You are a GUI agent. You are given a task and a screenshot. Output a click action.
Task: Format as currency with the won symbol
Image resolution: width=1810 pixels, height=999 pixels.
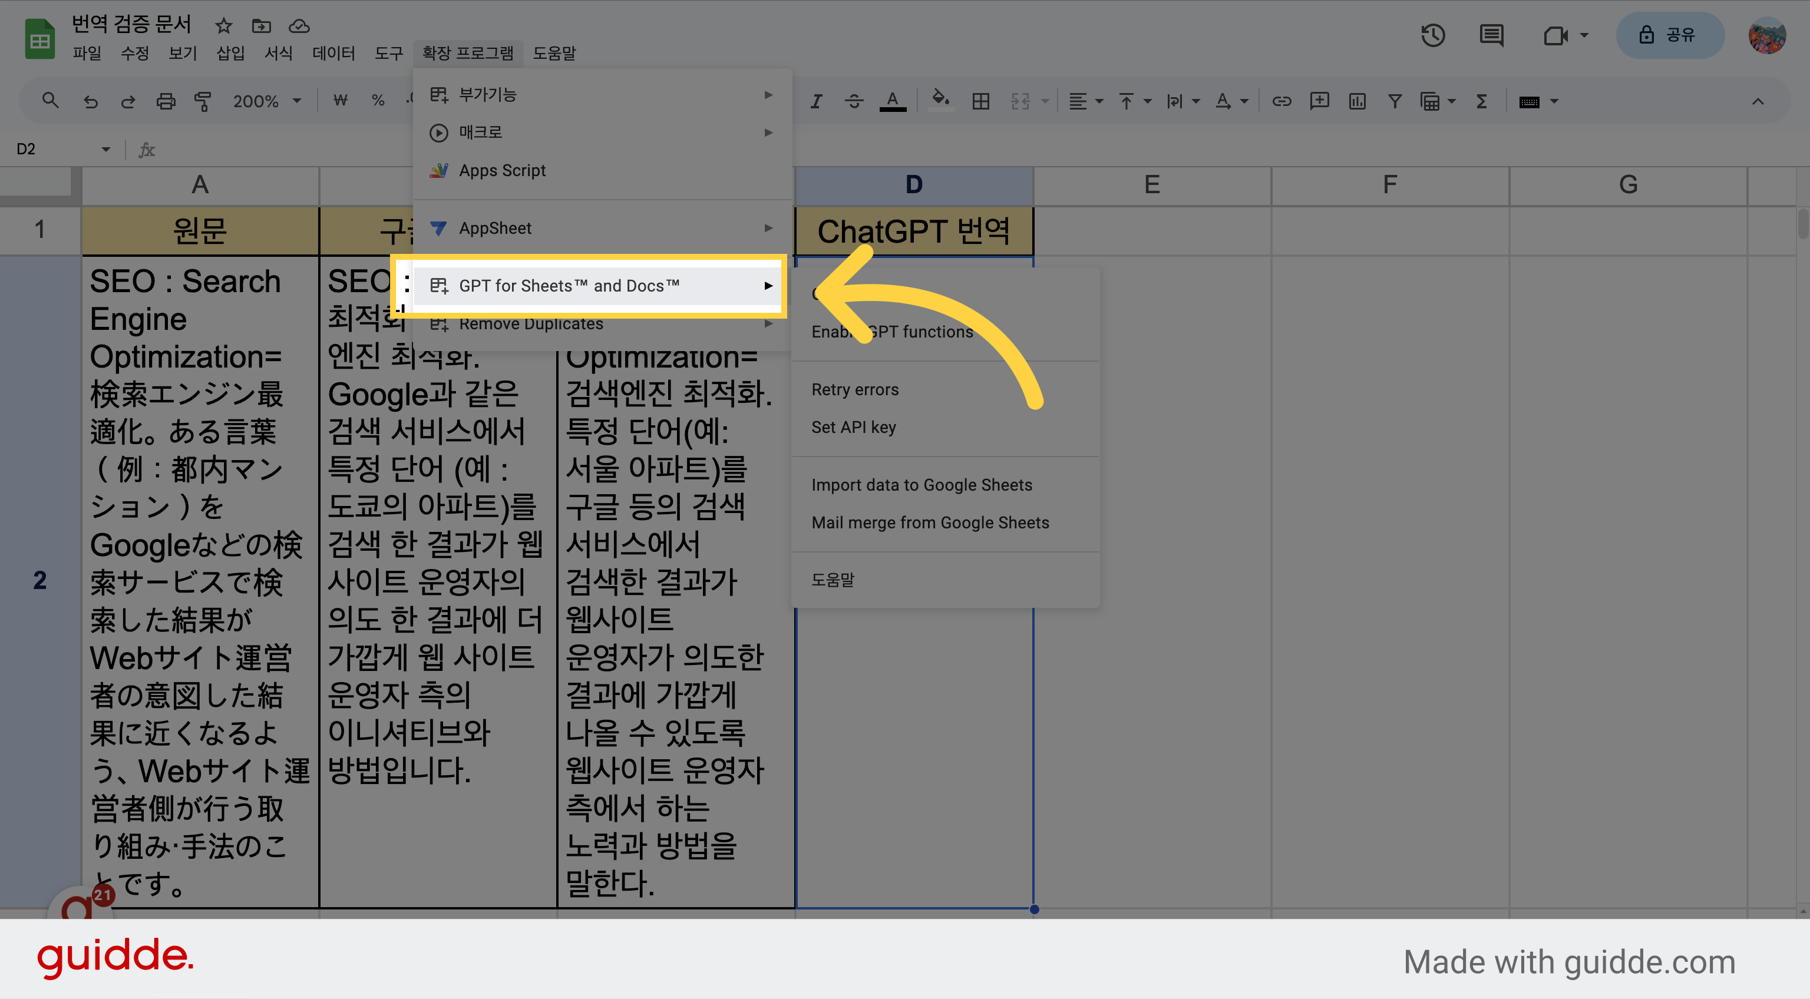[341, 101]
